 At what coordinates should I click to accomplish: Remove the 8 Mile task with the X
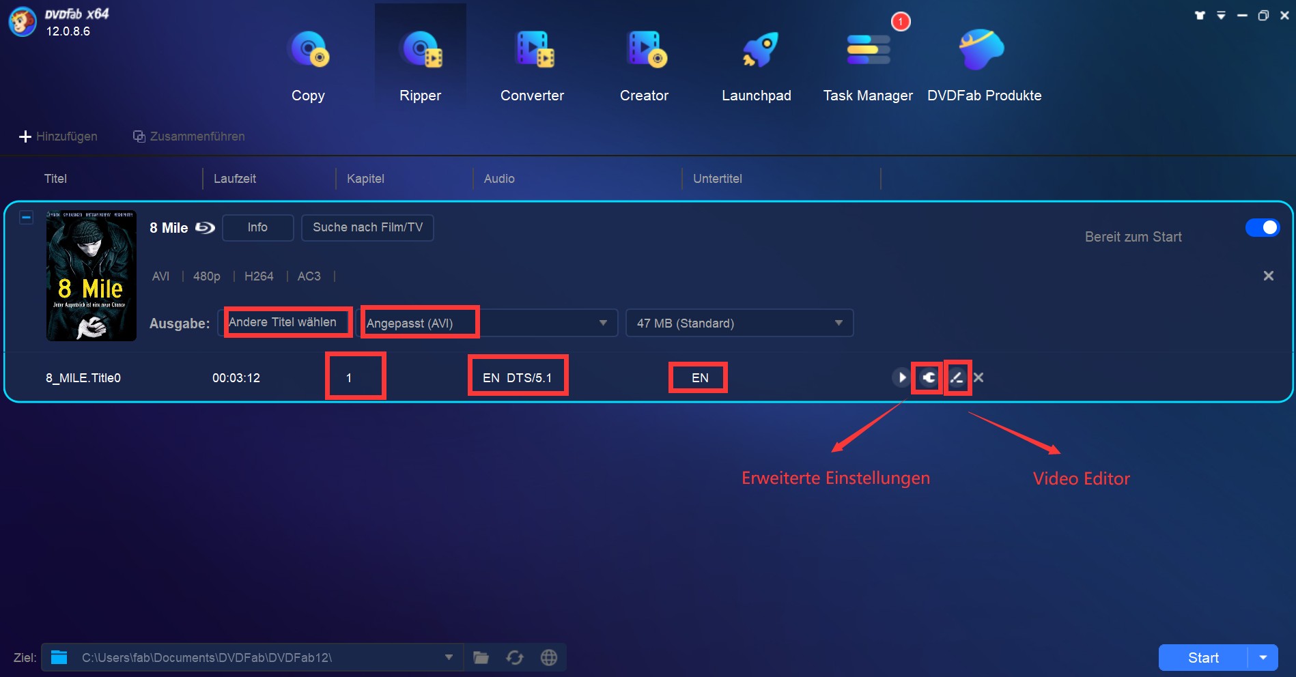1268,276
